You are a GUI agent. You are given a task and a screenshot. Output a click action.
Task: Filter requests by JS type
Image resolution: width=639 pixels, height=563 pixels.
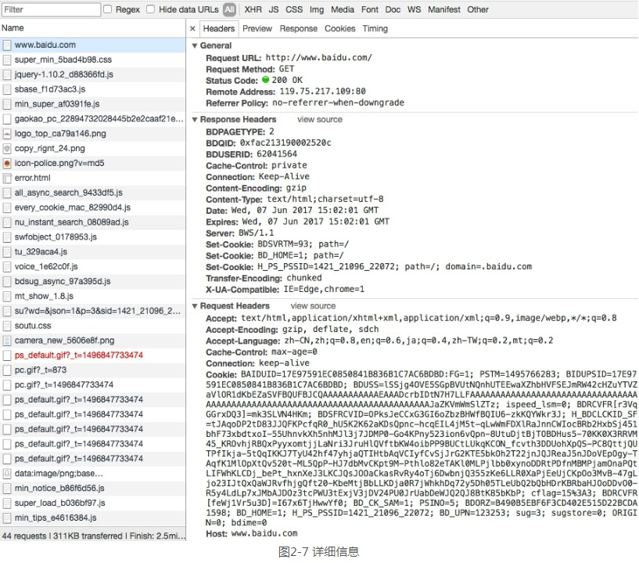click(274, 9)
